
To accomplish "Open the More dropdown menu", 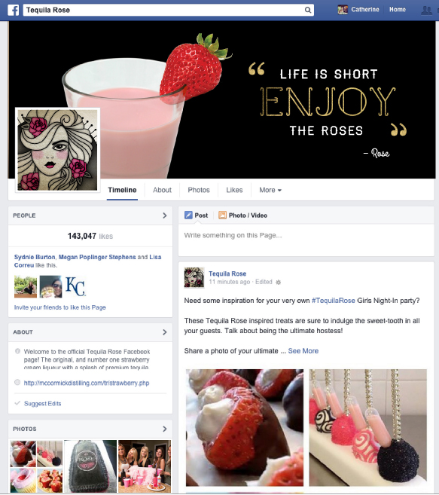I will click(x=270, y=190).
